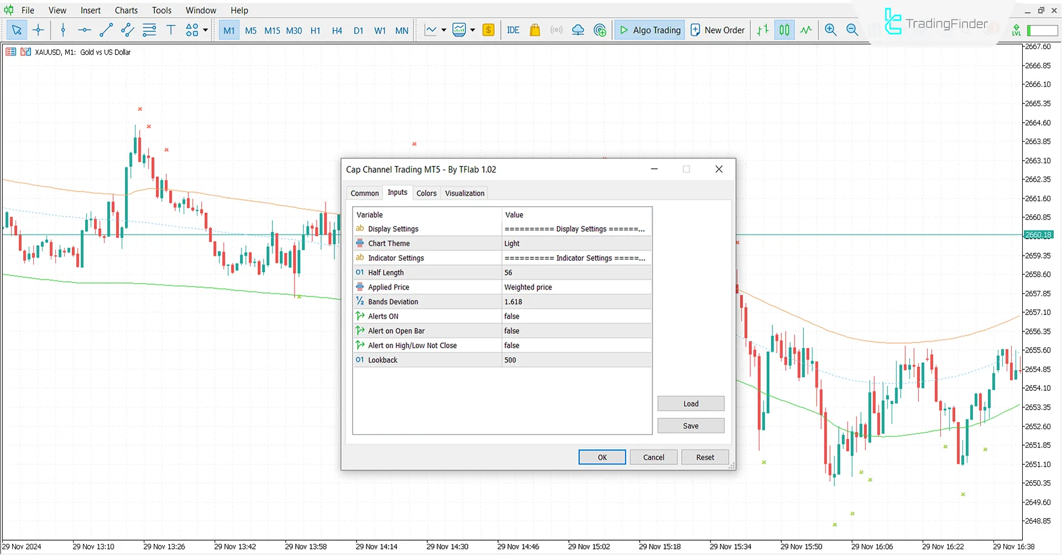This screenshot has width=1062, height=555.
Task: Change Applied Price to another option
Action: pyautogui.click(x=575, y=287)
